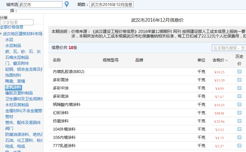Open price history for 多彩底涂
Screen dimensions: 246x152
point(239,96)
